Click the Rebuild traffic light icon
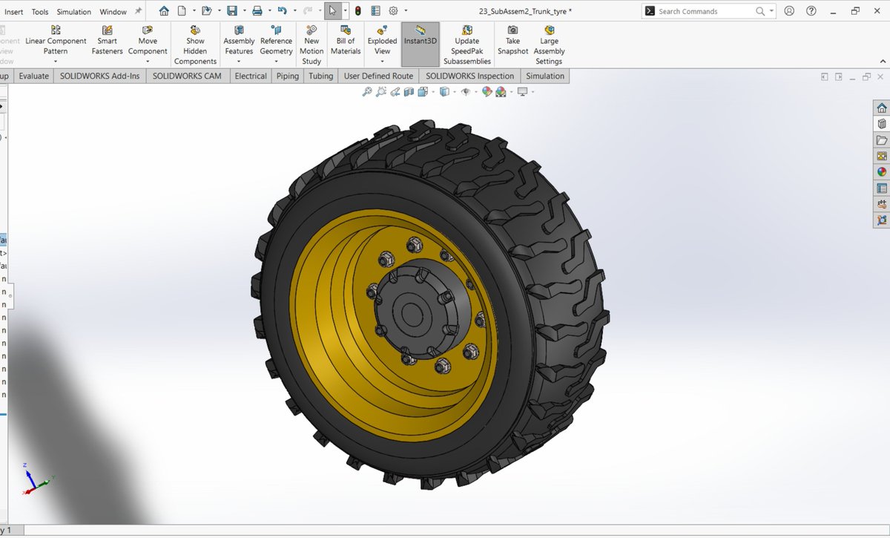This screenshot has width=890, height=538. coord(358,11)
